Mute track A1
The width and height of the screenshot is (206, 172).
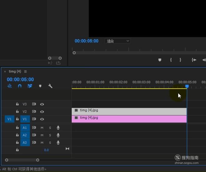coord(42,128)
